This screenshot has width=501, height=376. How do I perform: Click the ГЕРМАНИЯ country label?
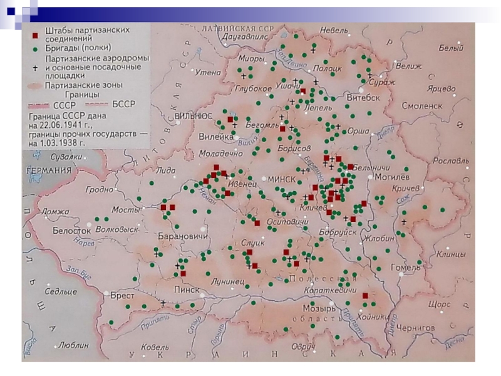pyautogui.click(x=48, y=170)
